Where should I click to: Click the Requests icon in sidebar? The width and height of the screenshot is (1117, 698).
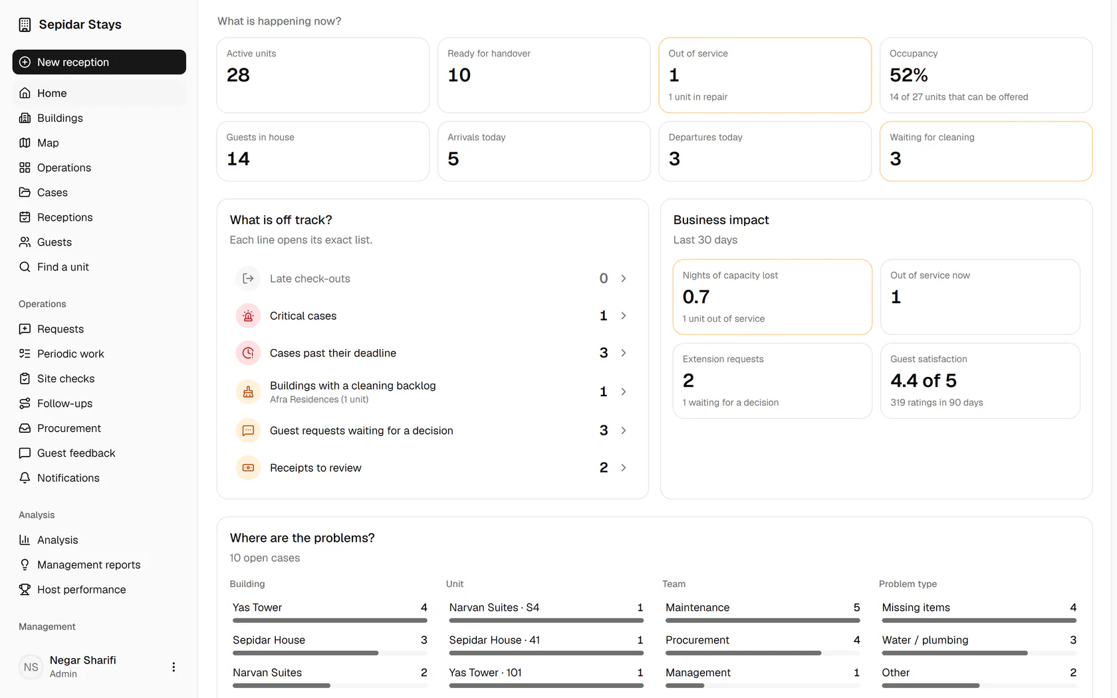(25, 329)
